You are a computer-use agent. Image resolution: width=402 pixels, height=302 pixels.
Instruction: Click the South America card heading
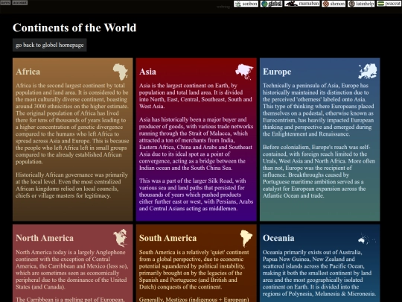coord(168,238)
